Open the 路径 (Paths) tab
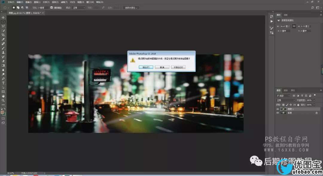The image size is (323, 176). pyautogui.click(x=293, y=90)
